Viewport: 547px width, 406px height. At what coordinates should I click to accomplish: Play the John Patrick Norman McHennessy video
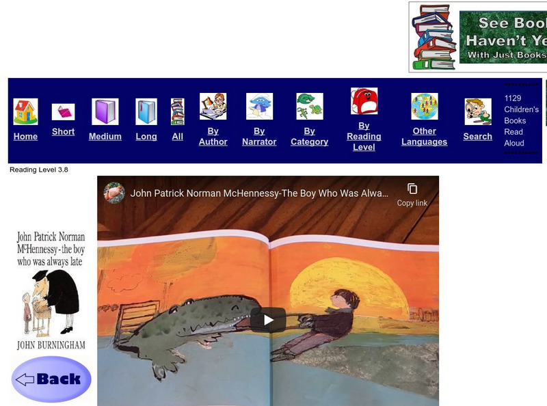tap(268, 319)
